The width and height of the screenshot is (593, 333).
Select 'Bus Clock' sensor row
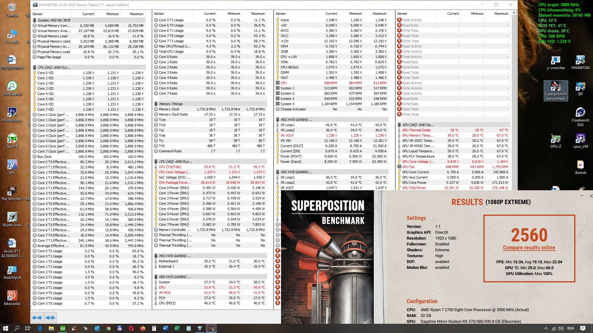pos(88,157)
